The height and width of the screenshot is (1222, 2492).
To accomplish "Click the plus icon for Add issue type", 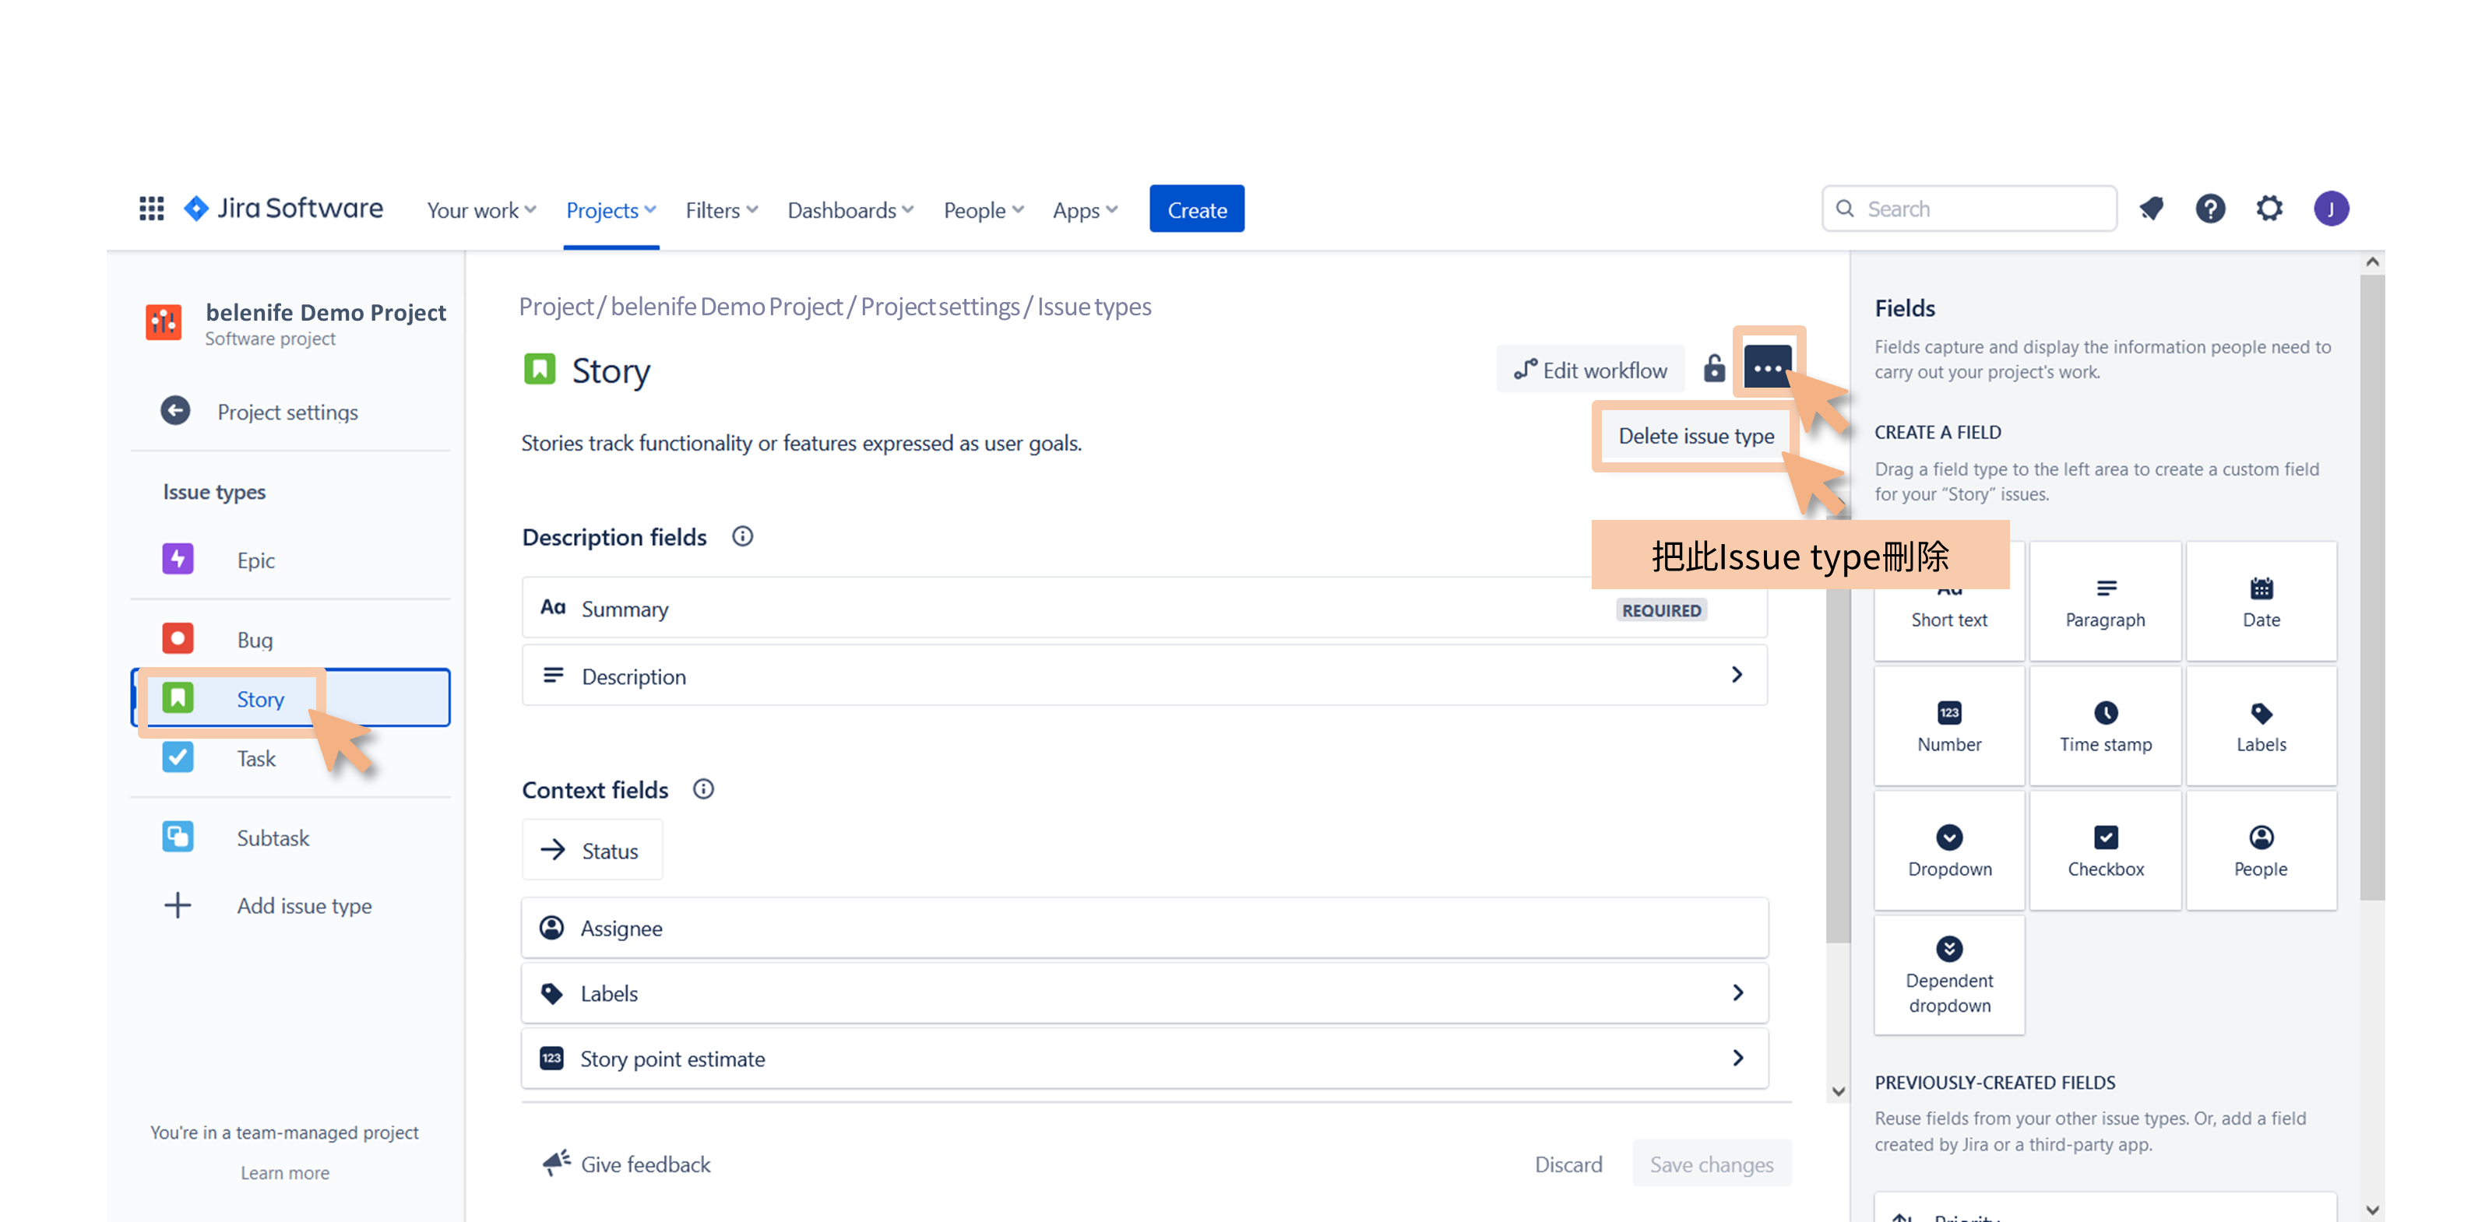I will 178,906.
